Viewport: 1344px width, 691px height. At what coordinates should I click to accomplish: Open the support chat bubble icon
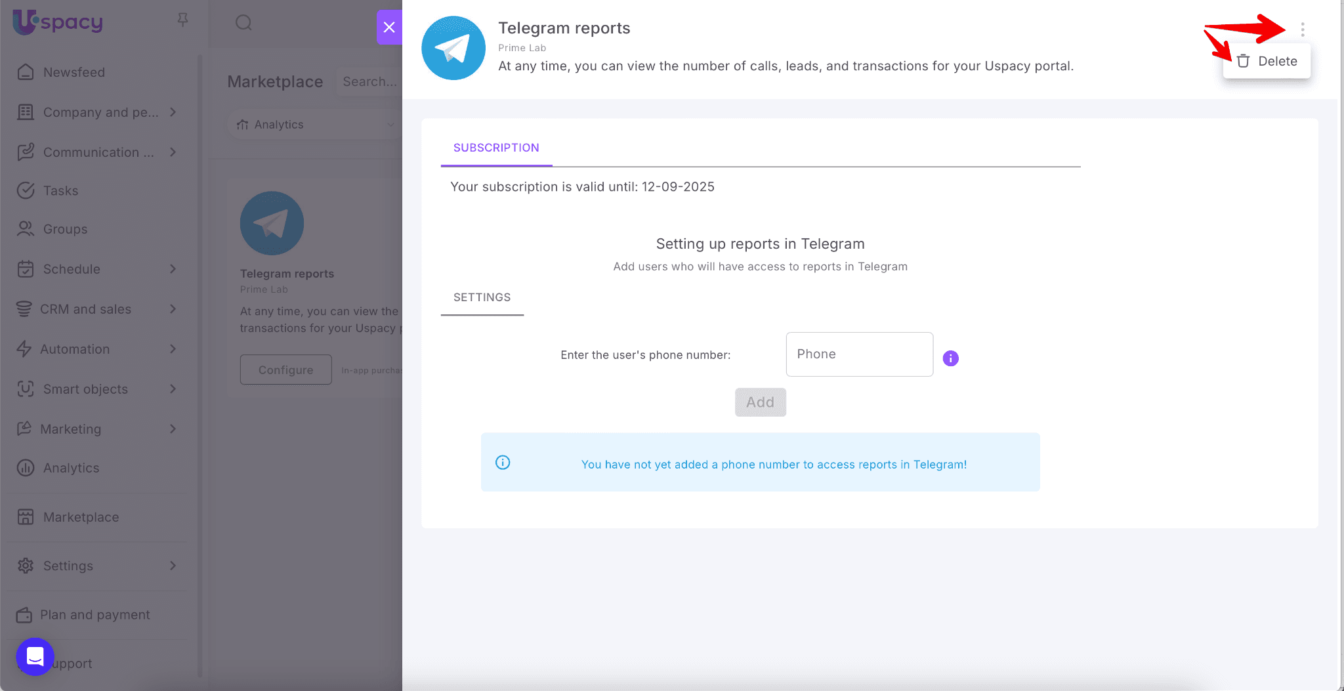tap(35, 656)
